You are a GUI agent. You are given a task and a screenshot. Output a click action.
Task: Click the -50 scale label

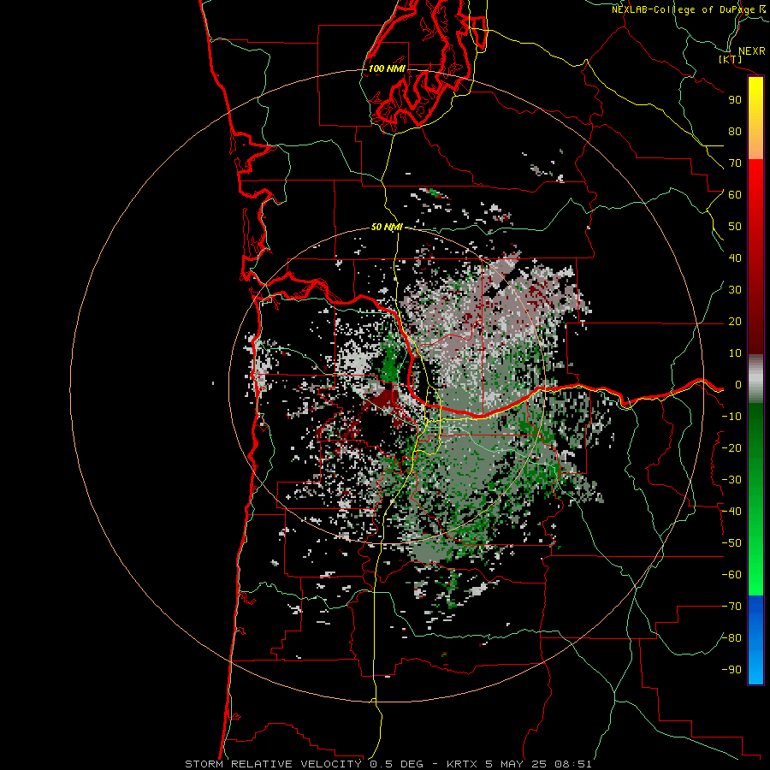(x=731, y=543)
